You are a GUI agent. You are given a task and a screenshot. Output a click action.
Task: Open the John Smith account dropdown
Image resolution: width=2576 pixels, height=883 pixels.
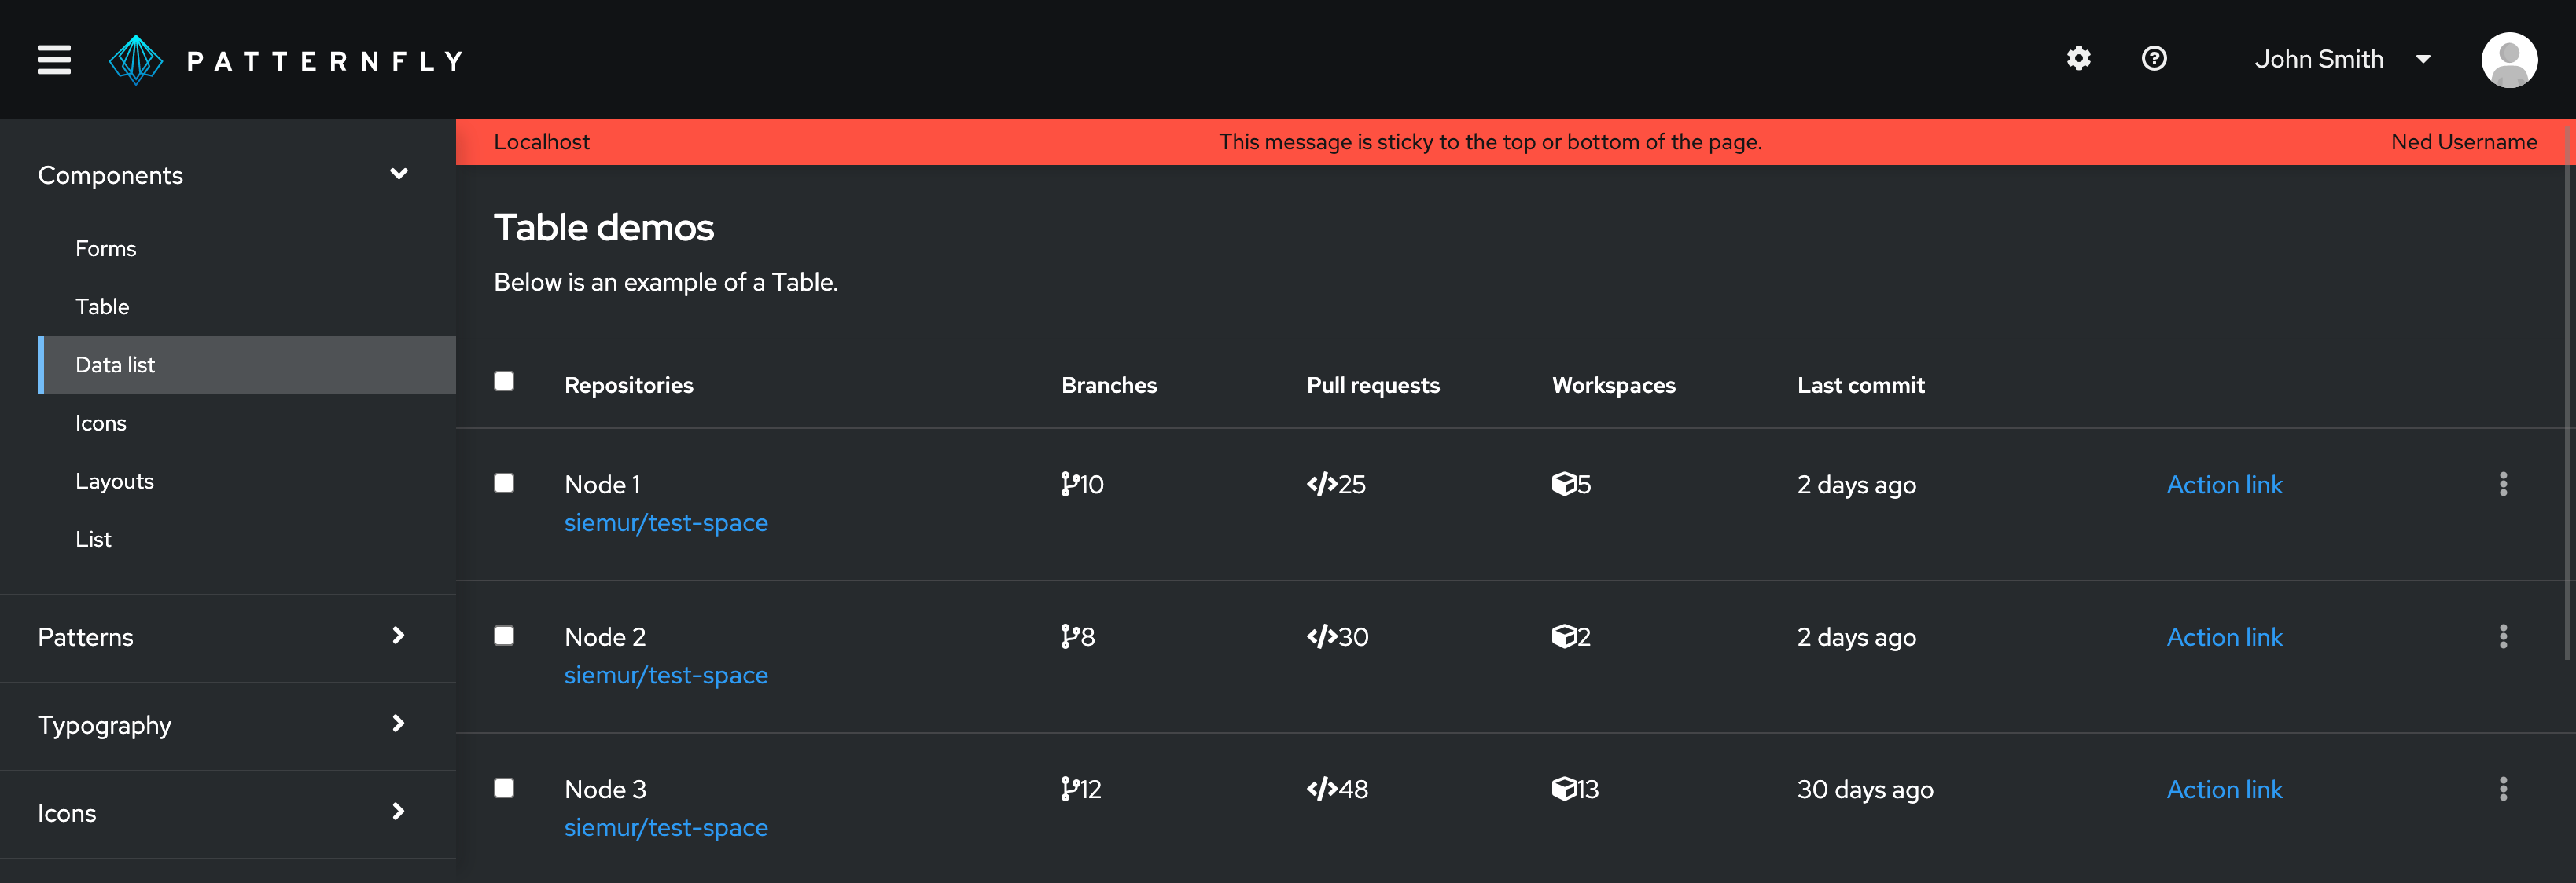[x=2320, y=59]
